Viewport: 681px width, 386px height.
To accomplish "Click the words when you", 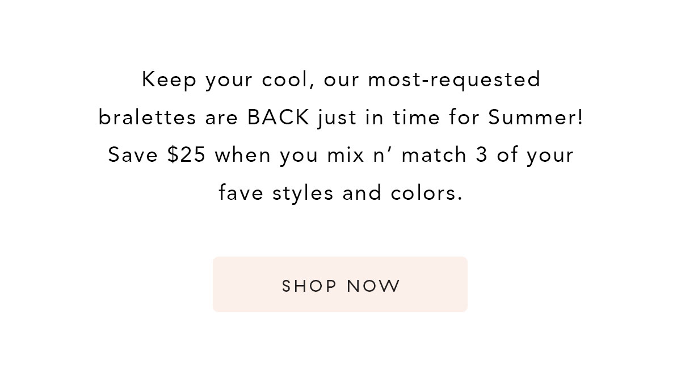I will pos(266,155).
